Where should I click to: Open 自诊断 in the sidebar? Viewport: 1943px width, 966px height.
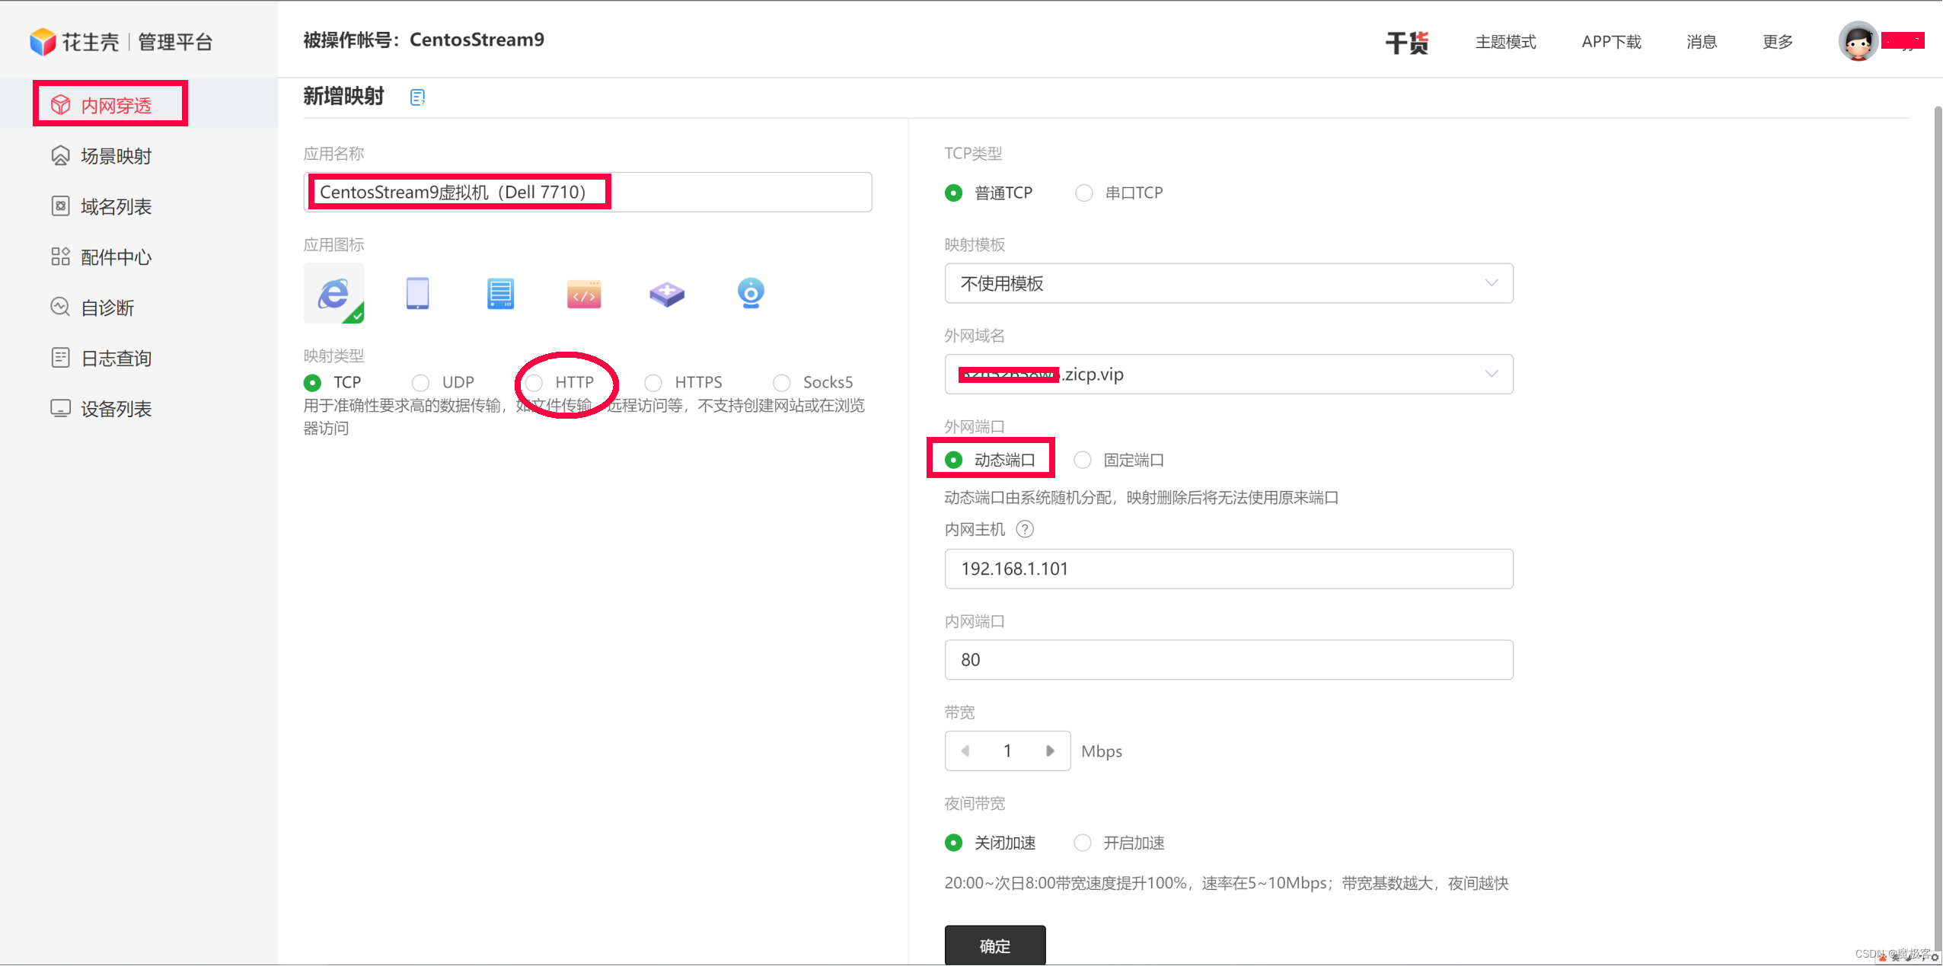tap(93, 308)
